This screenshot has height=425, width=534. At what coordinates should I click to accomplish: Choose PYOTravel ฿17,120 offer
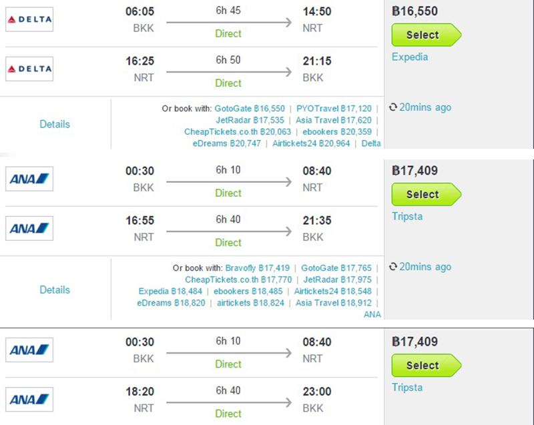[x=334, y=109]
